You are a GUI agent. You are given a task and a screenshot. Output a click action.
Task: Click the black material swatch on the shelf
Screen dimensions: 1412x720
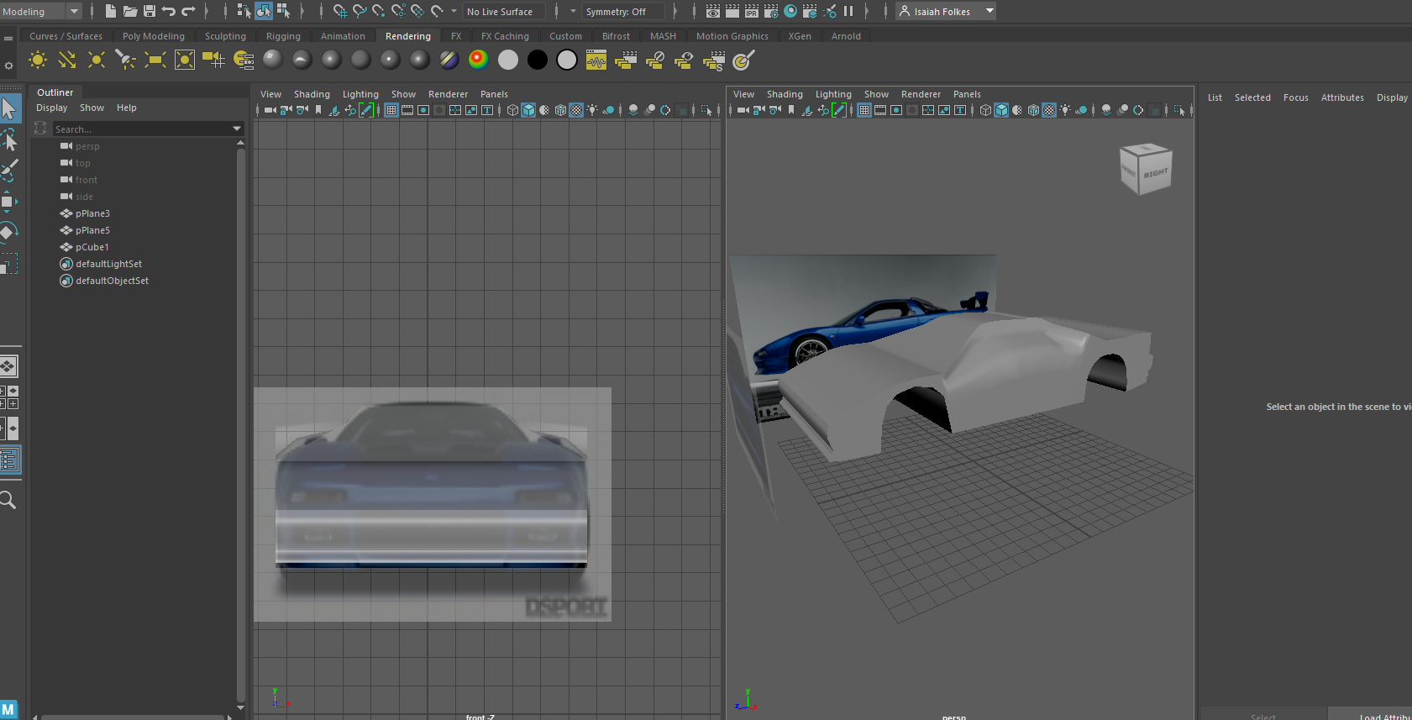pos(538,60)
